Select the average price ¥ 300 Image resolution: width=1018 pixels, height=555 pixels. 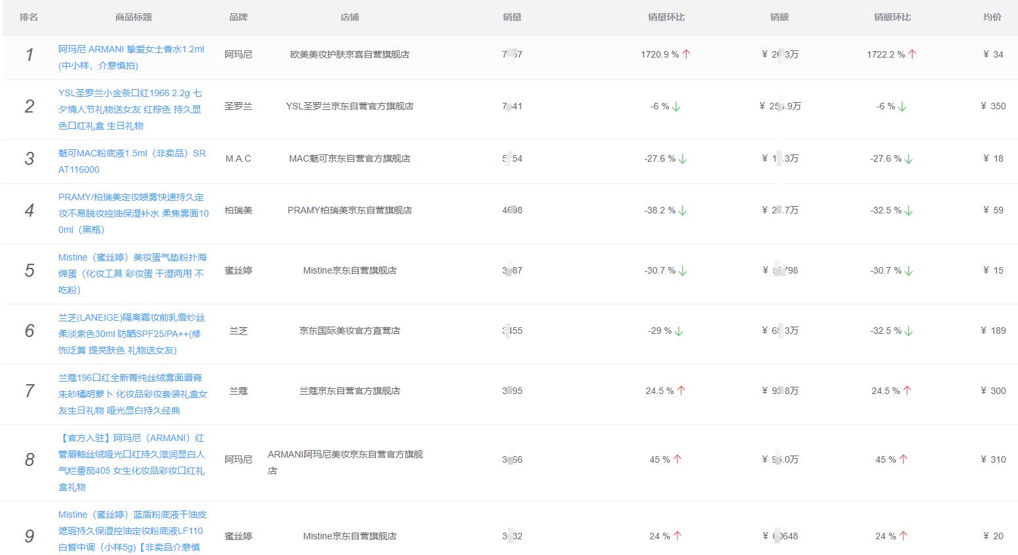tap(993, 391)
